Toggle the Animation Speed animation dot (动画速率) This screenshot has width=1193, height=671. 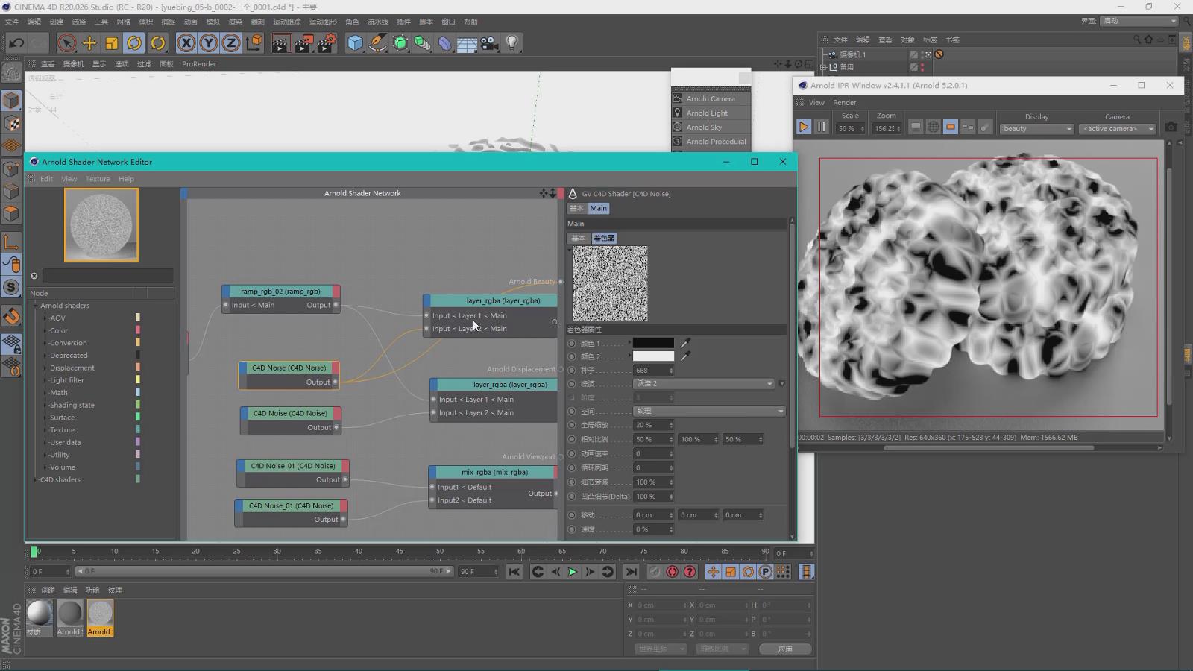pos(572,453)
